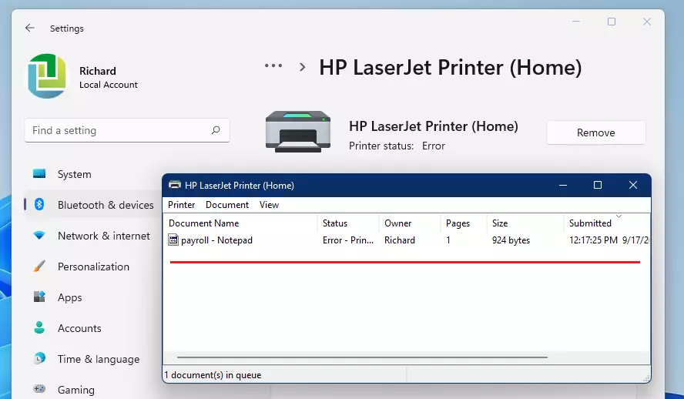The image size is (684, 399).
Task: Click the payroll document file icon
Action: coord(173,240)
